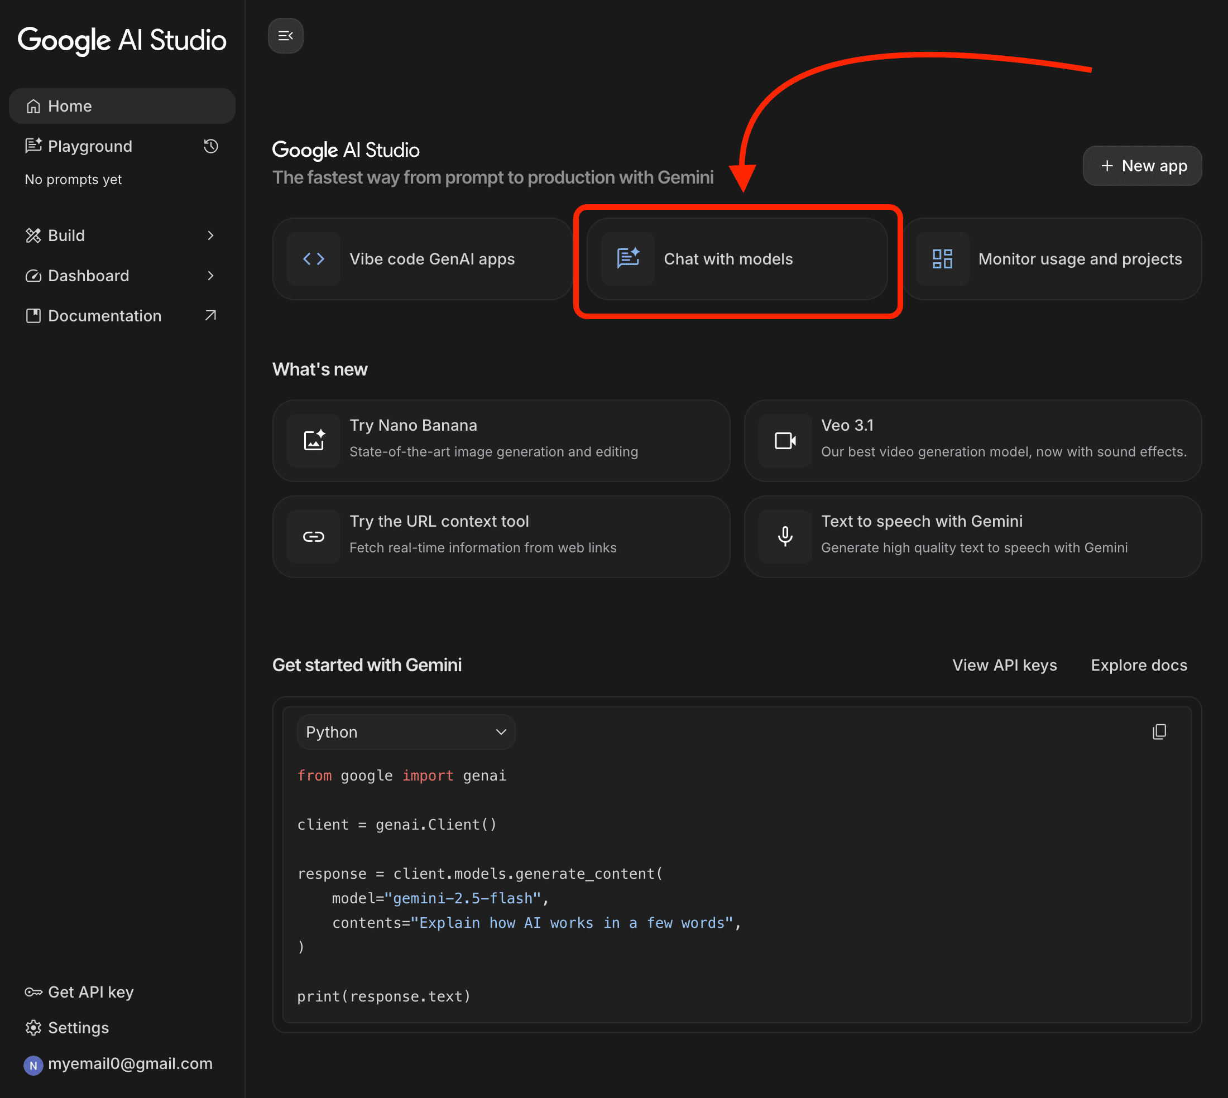Copy the code snippet with the copy icon
Screen dimensions: 1228x1098
tap(1159, 732)
